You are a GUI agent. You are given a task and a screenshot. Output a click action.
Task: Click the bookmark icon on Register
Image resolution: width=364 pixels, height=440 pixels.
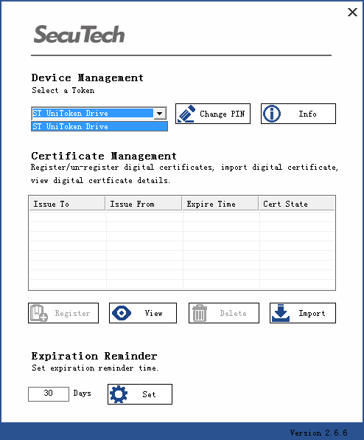(38, 313)
